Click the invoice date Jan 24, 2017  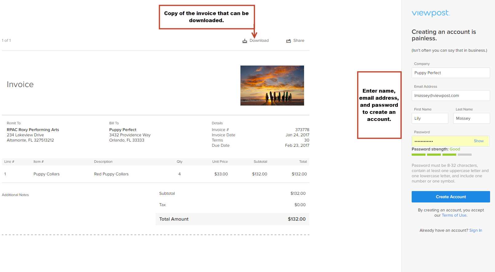pos(297,135)
